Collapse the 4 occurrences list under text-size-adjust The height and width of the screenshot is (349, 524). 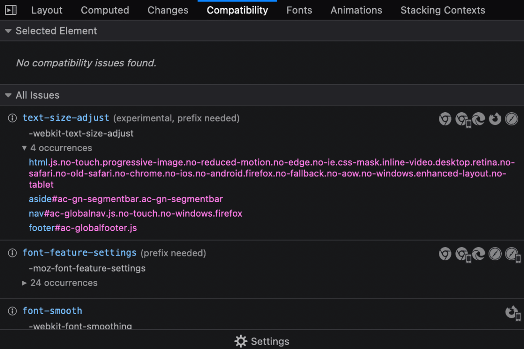click(x=25, y=148)
